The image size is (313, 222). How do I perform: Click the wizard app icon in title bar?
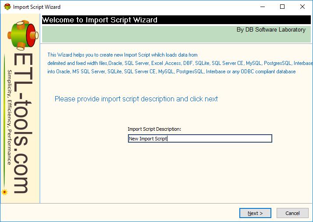coord(7,7)
